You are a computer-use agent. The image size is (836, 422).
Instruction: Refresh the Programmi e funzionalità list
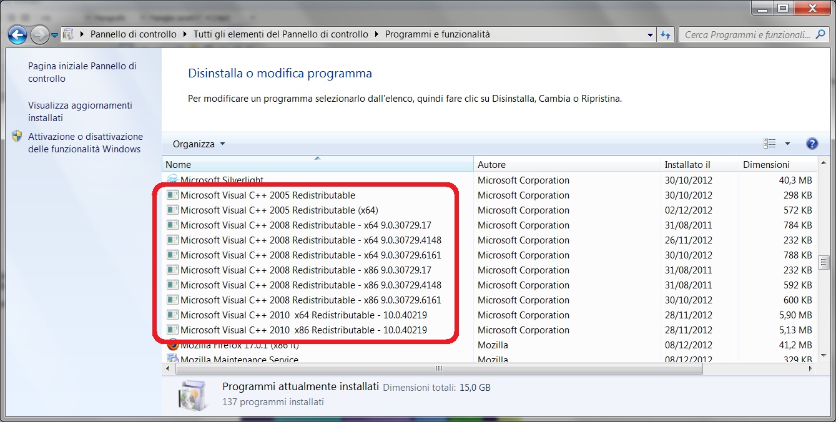665,35
